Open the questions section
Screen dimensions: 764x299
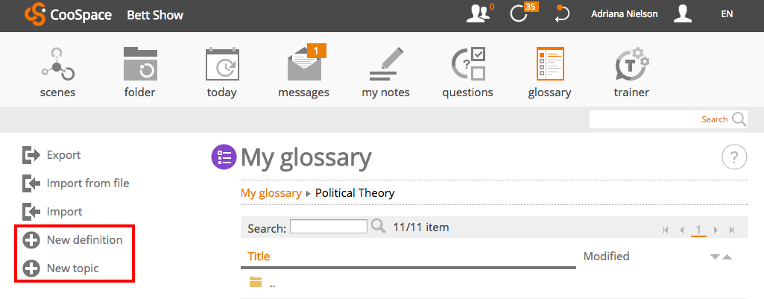coord(467,65)
